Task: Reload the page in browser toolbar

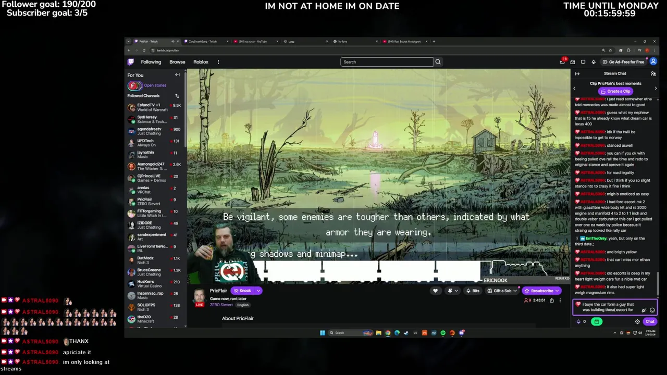Action: pos(144,51)
